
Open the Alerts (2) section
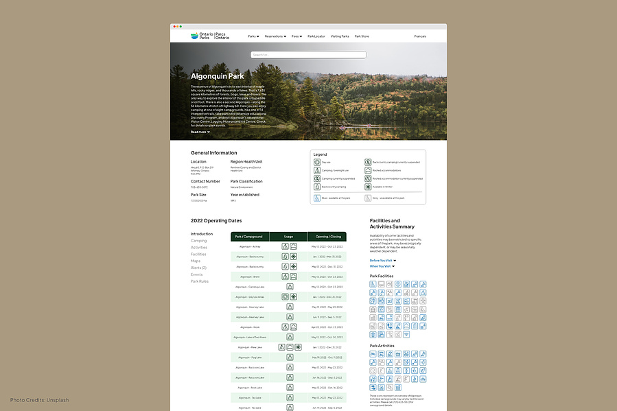click(199, 268)
